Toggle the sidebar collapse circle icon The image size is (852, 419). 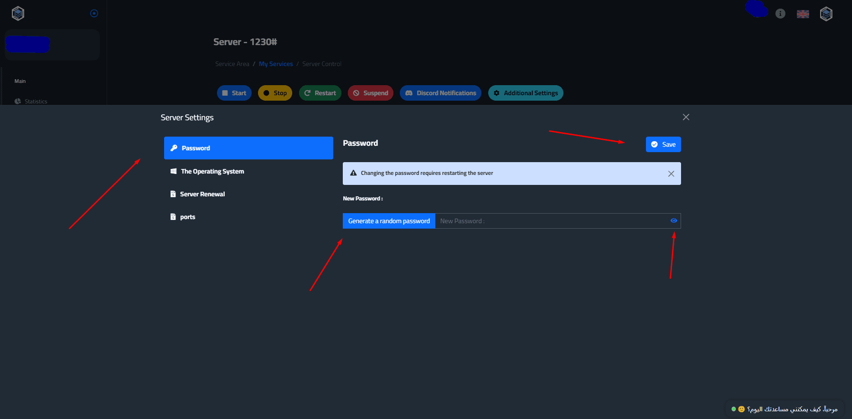94,13
